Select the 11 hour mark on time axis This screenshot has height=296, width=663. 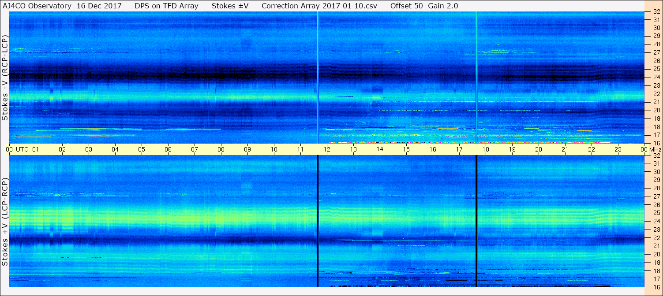[x=300, y=149]
